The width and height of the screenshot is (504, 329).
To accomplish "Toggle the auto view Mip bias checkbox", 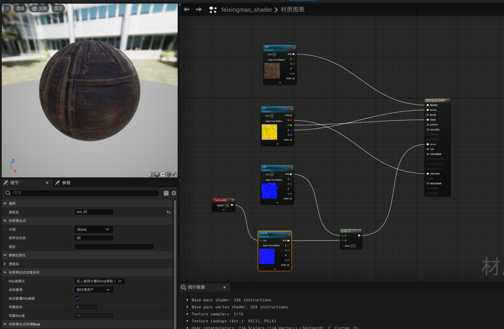I will 77,299.
